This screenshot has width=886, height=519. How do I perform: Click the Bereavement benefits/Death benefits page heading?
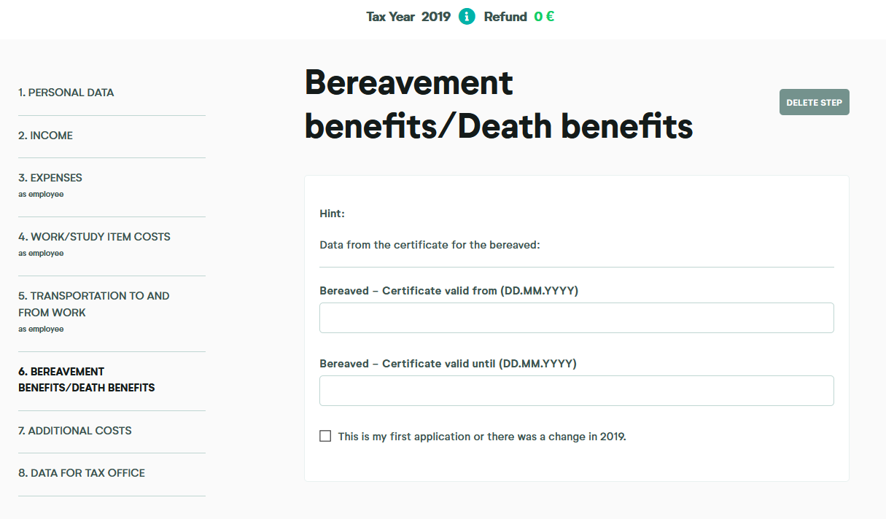[x=498, y=105]
